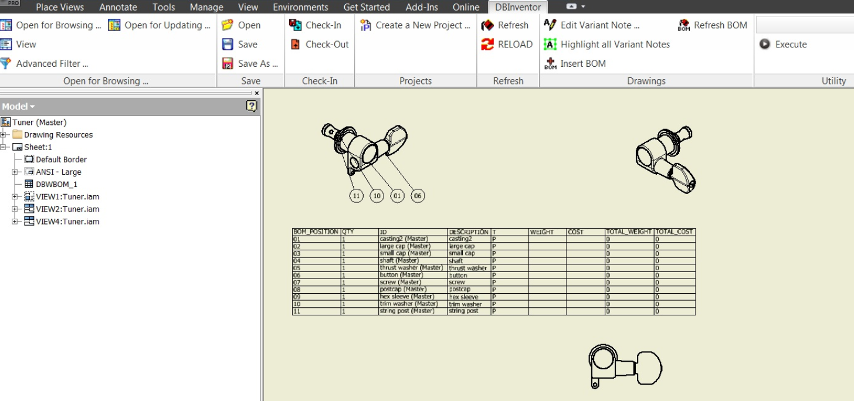Open the Online tab
The width and height of the screenshot is (854, 401).
click(466, 7)
